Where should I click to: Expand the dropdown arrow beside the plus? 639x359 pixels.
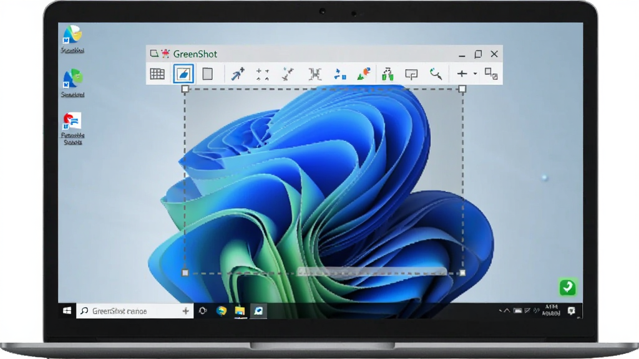coord(475,74)
